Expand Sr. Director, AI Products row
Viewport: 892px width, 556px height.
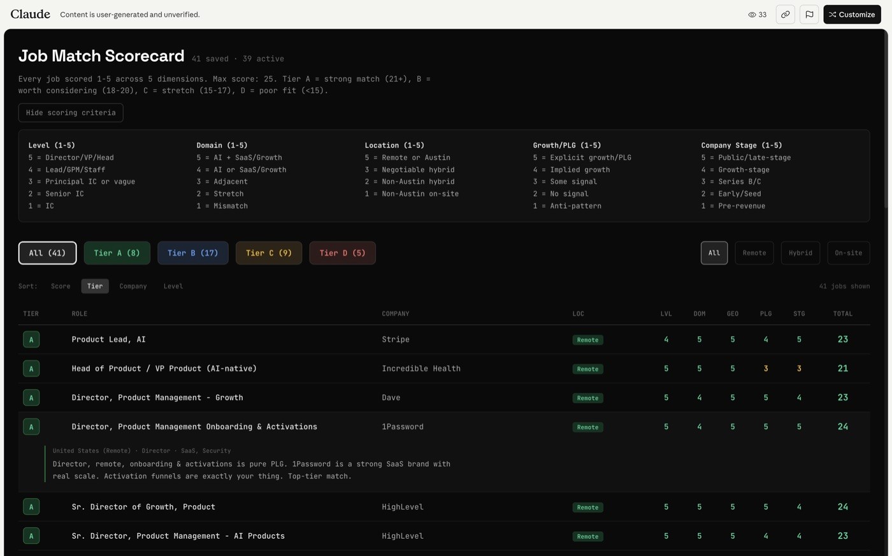(x=444, y=536)
